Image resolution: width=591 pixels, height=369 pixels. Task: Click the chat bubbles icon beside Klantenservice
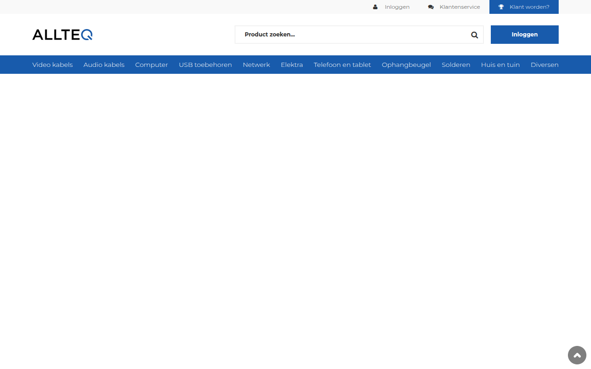[431, 7]
